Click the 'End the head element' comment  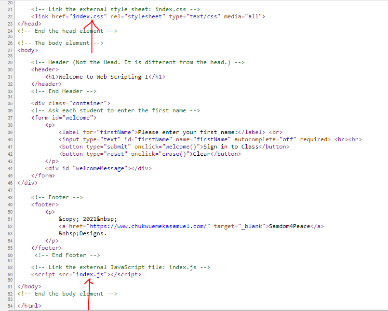(67, 31)
